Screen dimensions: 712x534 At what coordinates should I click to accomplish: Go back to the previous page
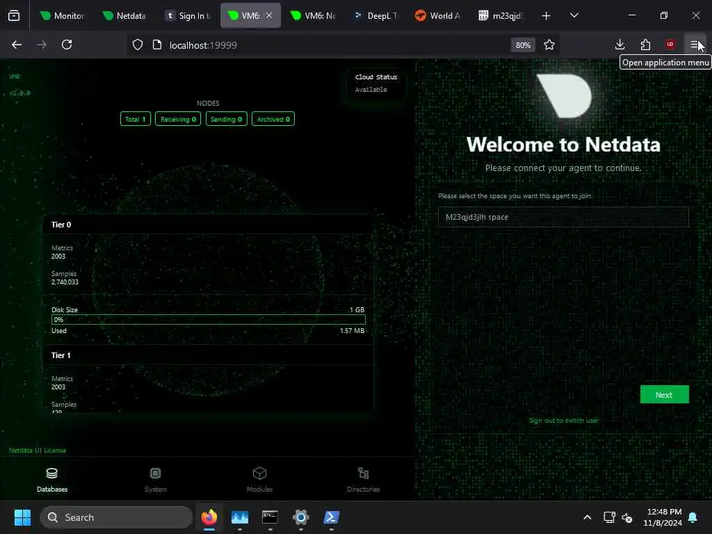point(17,44)
